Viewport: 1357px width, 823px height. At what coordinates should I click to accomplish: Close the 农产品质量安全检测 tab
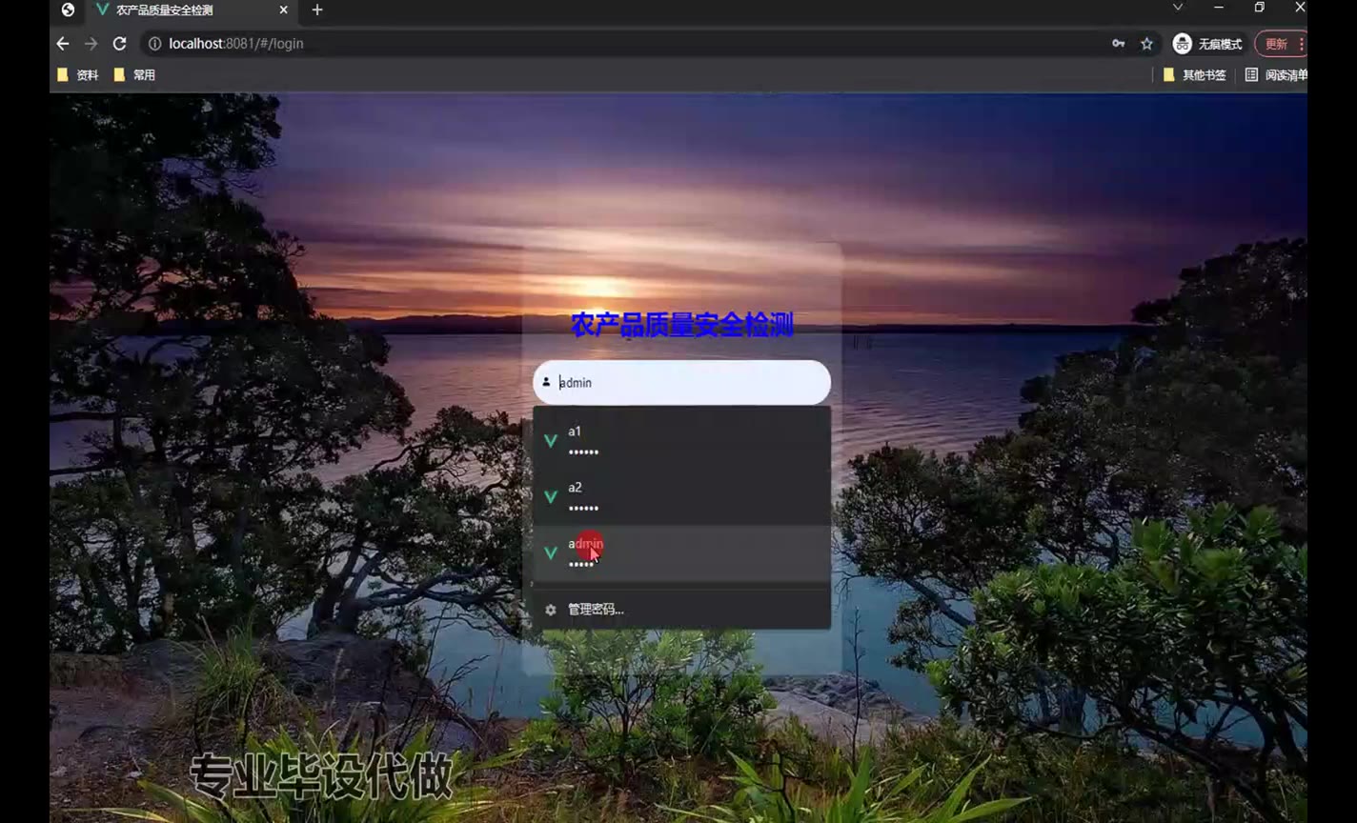[283, 10]
